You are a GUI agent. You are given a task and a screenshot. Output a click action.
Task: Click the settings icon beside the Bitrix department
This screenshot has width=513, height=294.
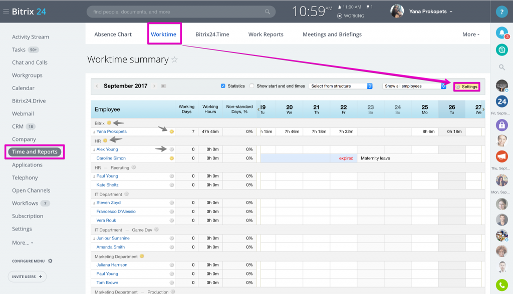tap(109, 123)
